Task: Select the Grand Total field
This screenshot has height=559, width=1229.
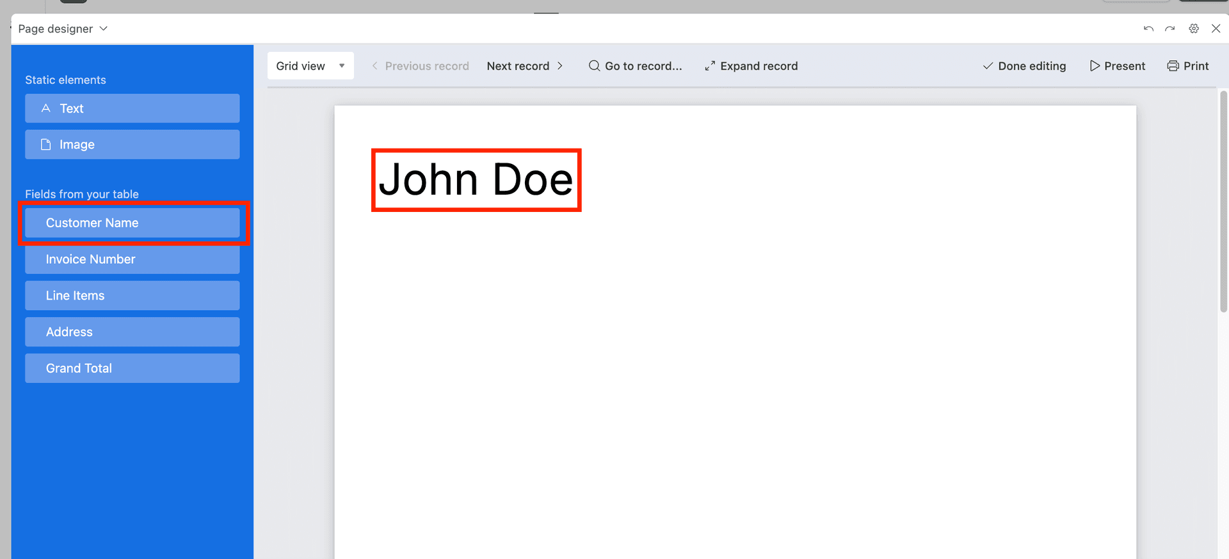Action: pyautogui.click(x=133, y=368)
